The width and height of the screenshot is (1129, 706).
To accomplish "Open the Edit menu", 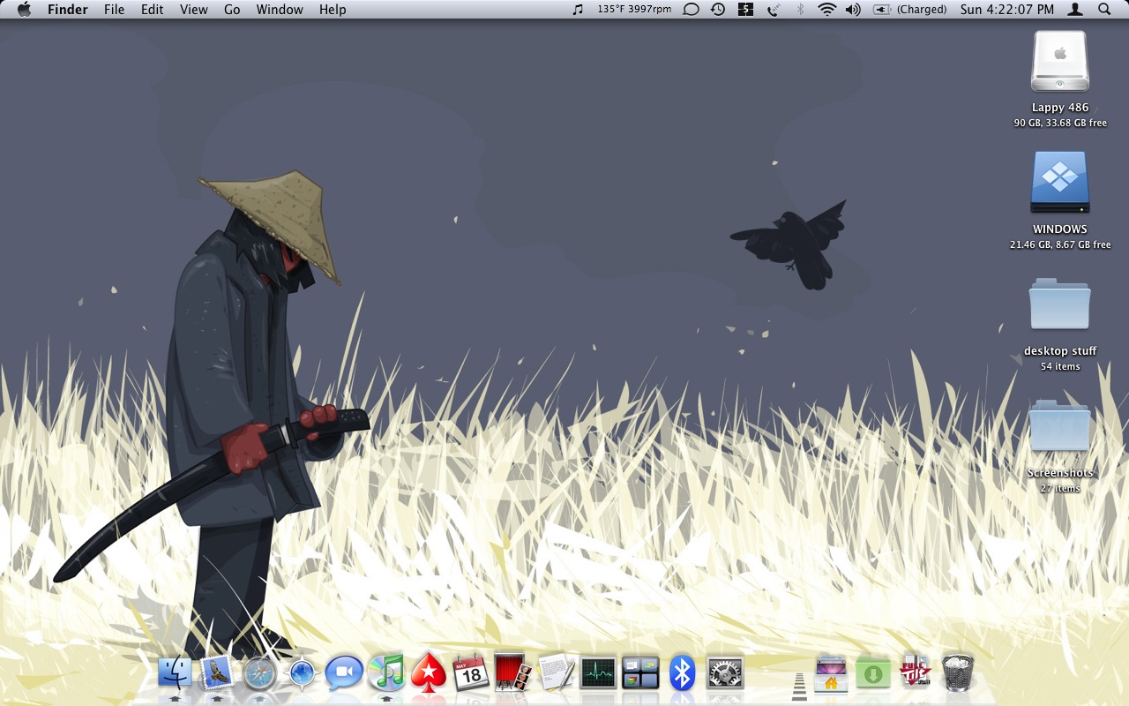I will click(x=153, y=9).
